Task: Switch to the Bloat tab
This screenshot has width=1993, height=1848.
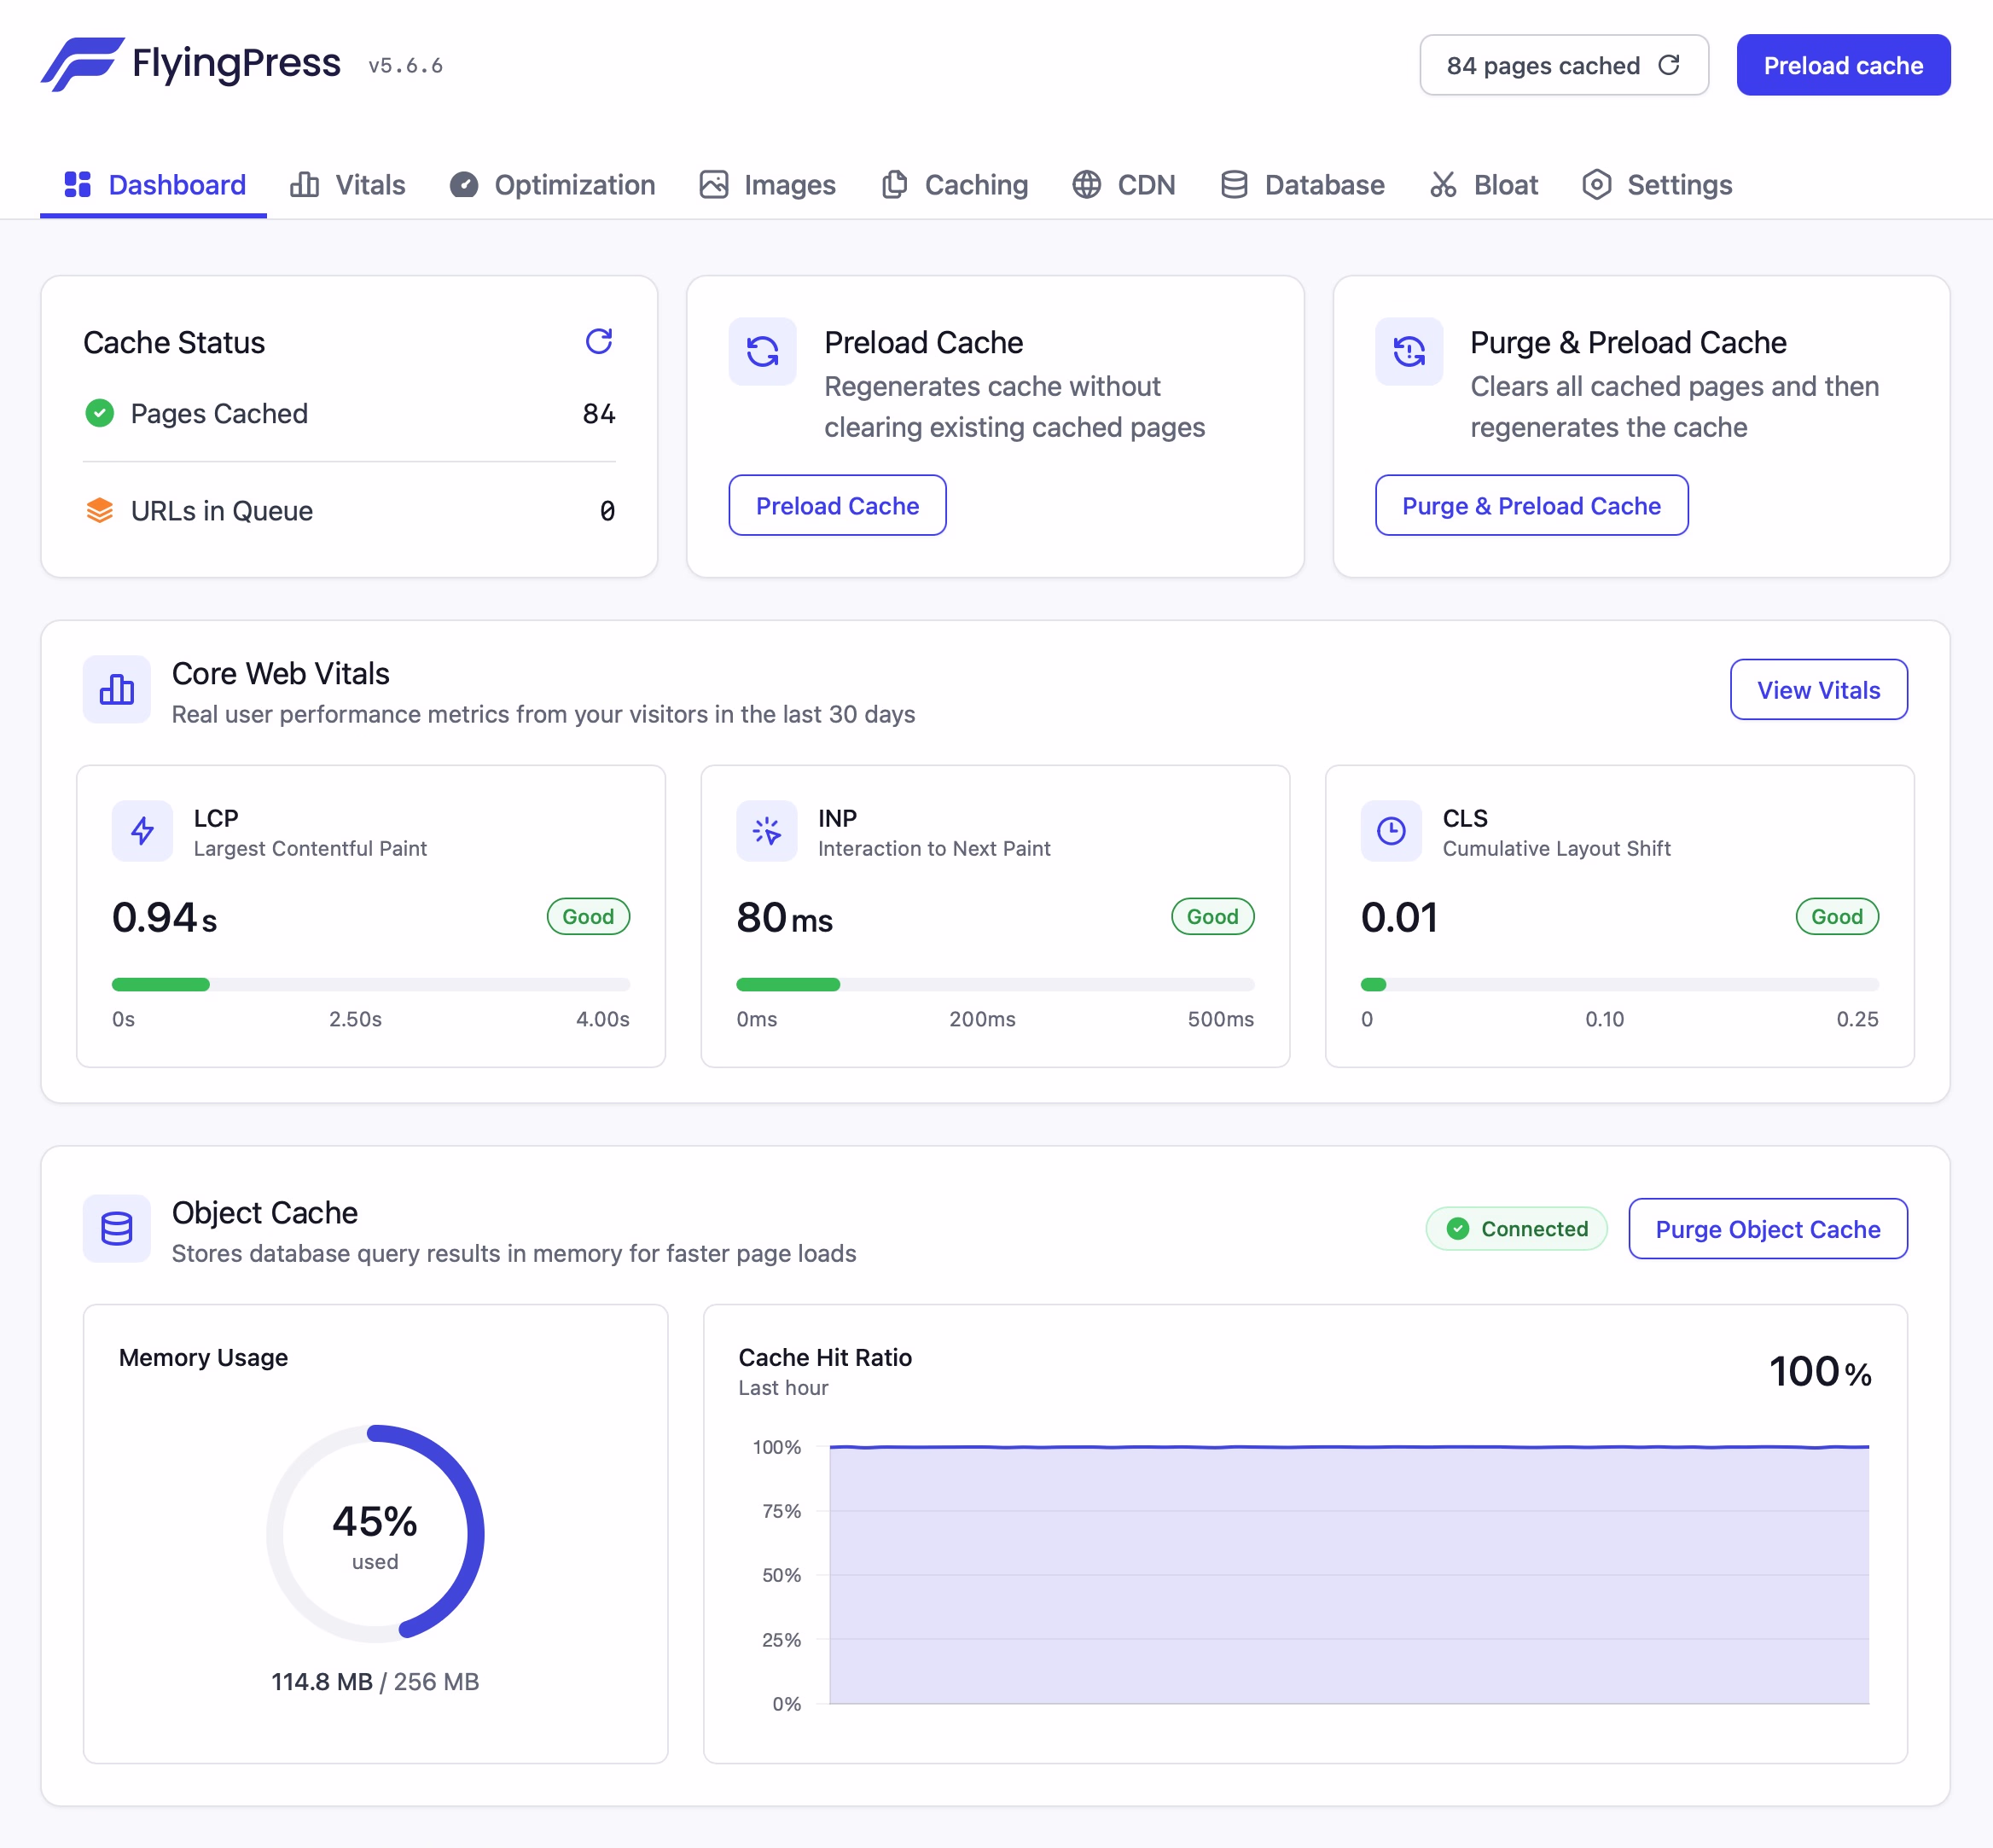Action: click(x=1483, y=184)
